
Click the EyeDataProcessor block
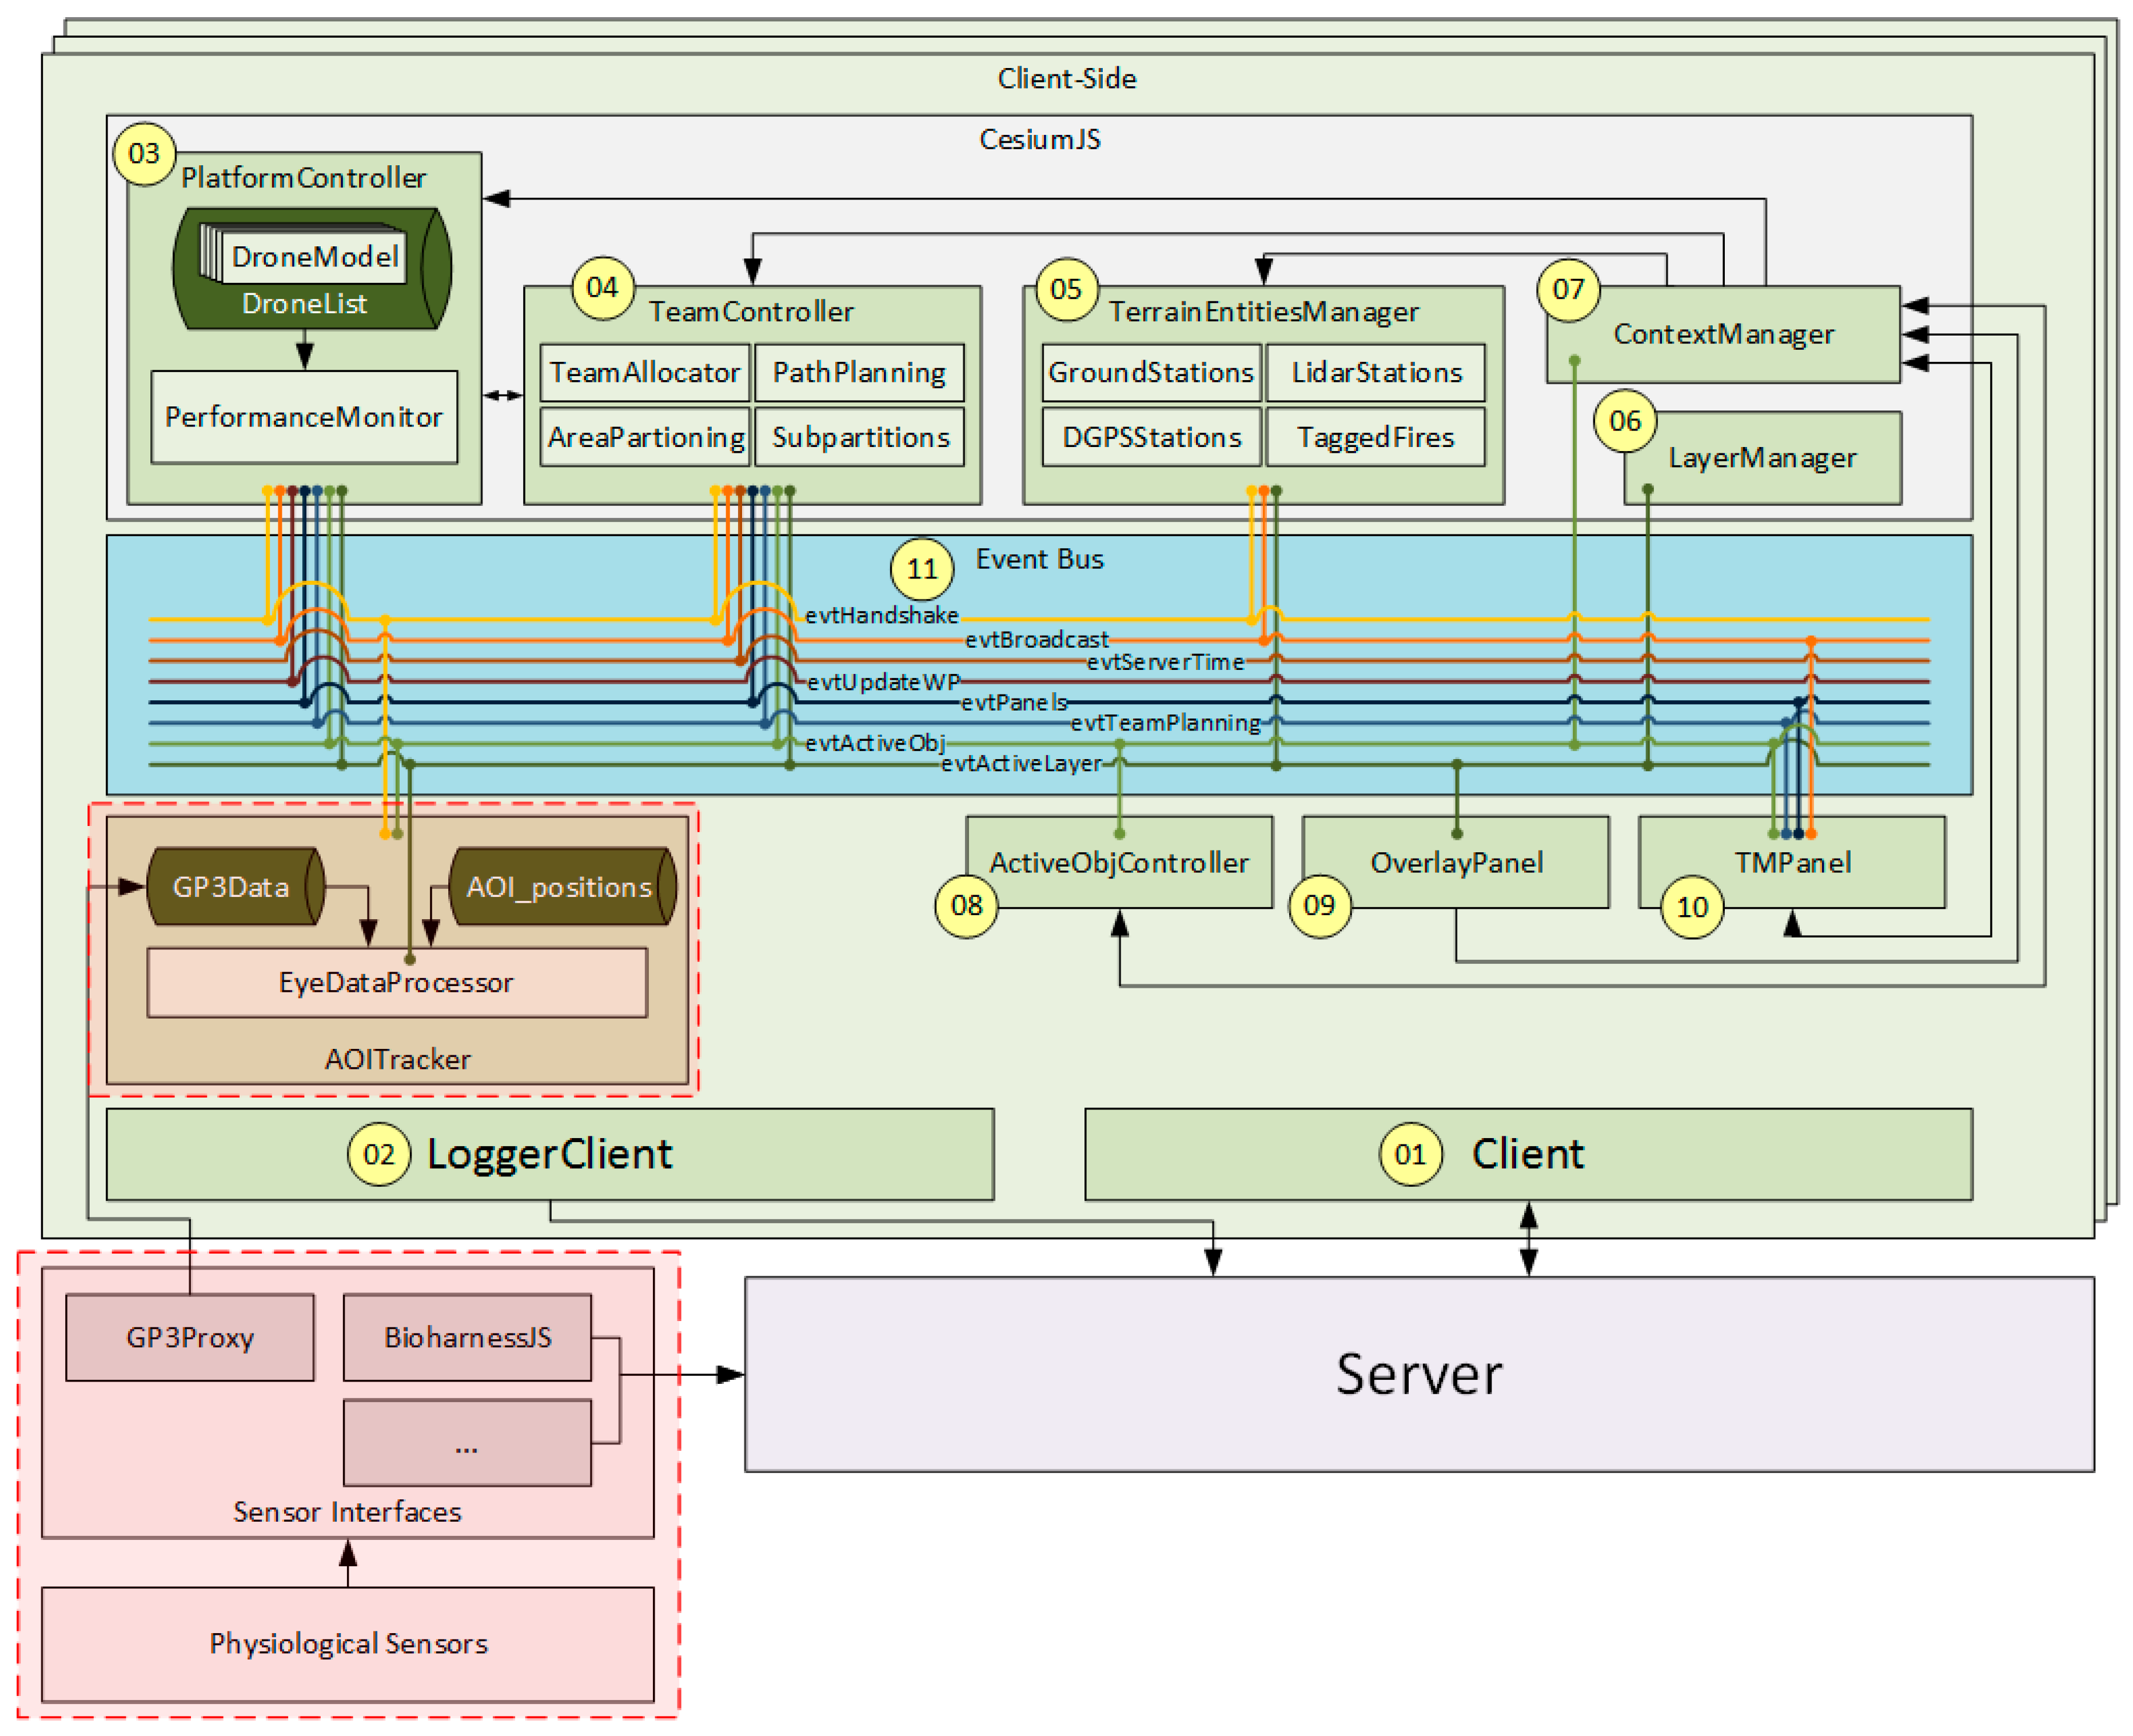[x=396, y=983]
